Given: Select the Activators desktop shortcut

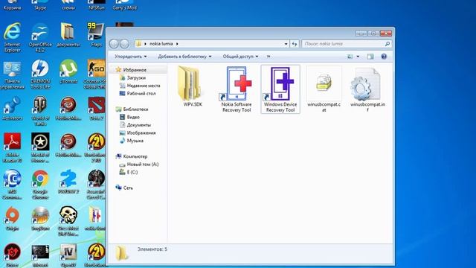Looking at the screenshot, I should (12, 109).
